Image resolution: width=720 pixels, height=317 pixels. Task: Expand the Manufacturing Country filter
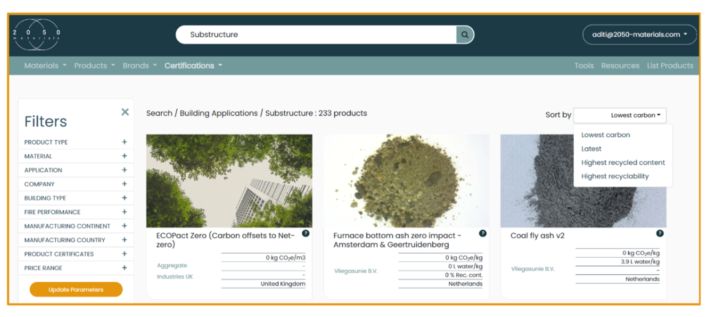point(124,240)
